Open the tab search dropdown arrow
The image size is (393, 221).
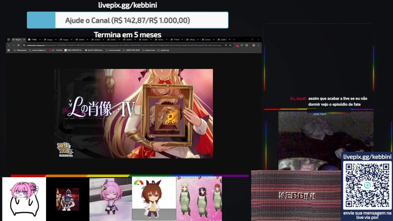point(9,40)
